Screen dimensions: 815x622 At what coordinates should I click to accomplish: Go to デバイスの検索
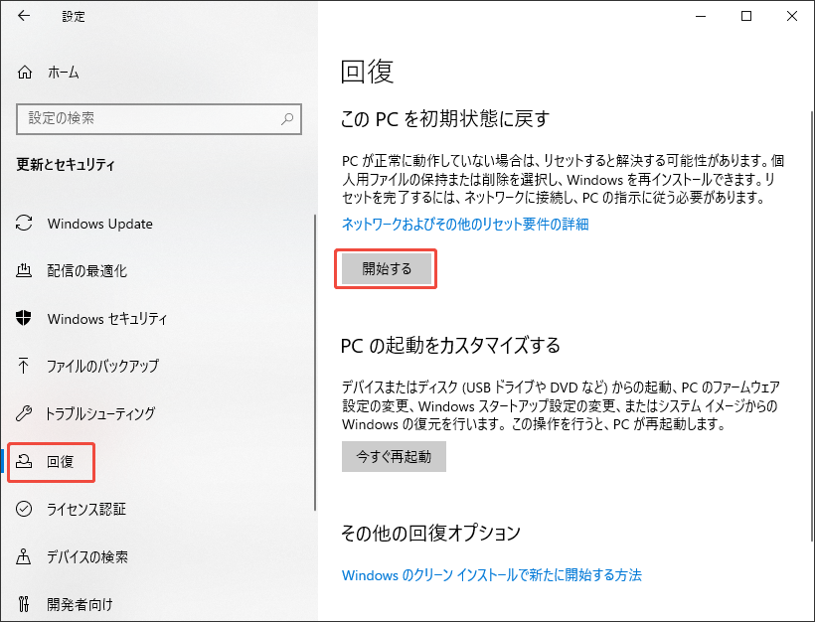(x=87, y=556)
